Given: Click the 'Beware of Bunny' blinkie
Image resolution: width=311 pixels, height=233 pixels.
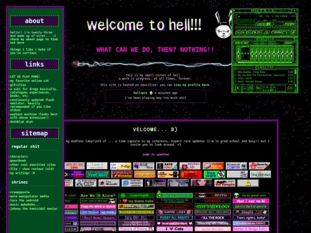Looking at the screenshot, I should (136, 229).
